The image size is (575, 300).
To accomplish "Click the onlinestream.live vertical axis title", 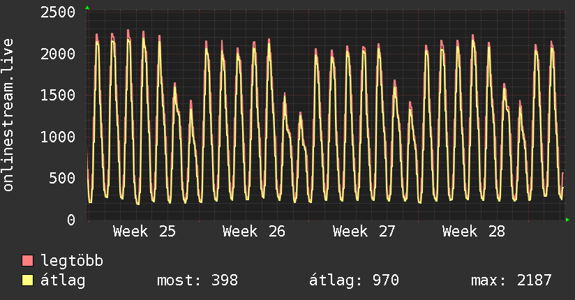I will [x=8, y=115].
